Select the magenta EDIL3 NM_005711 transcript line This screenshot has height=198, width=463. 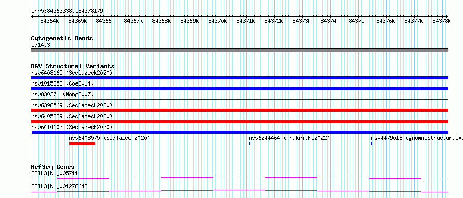[239, 178]
